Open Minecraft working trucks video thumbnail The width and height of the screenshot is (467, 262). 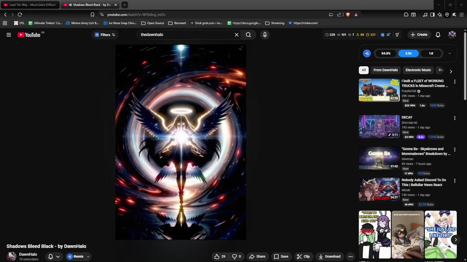[x=379, y=90]
